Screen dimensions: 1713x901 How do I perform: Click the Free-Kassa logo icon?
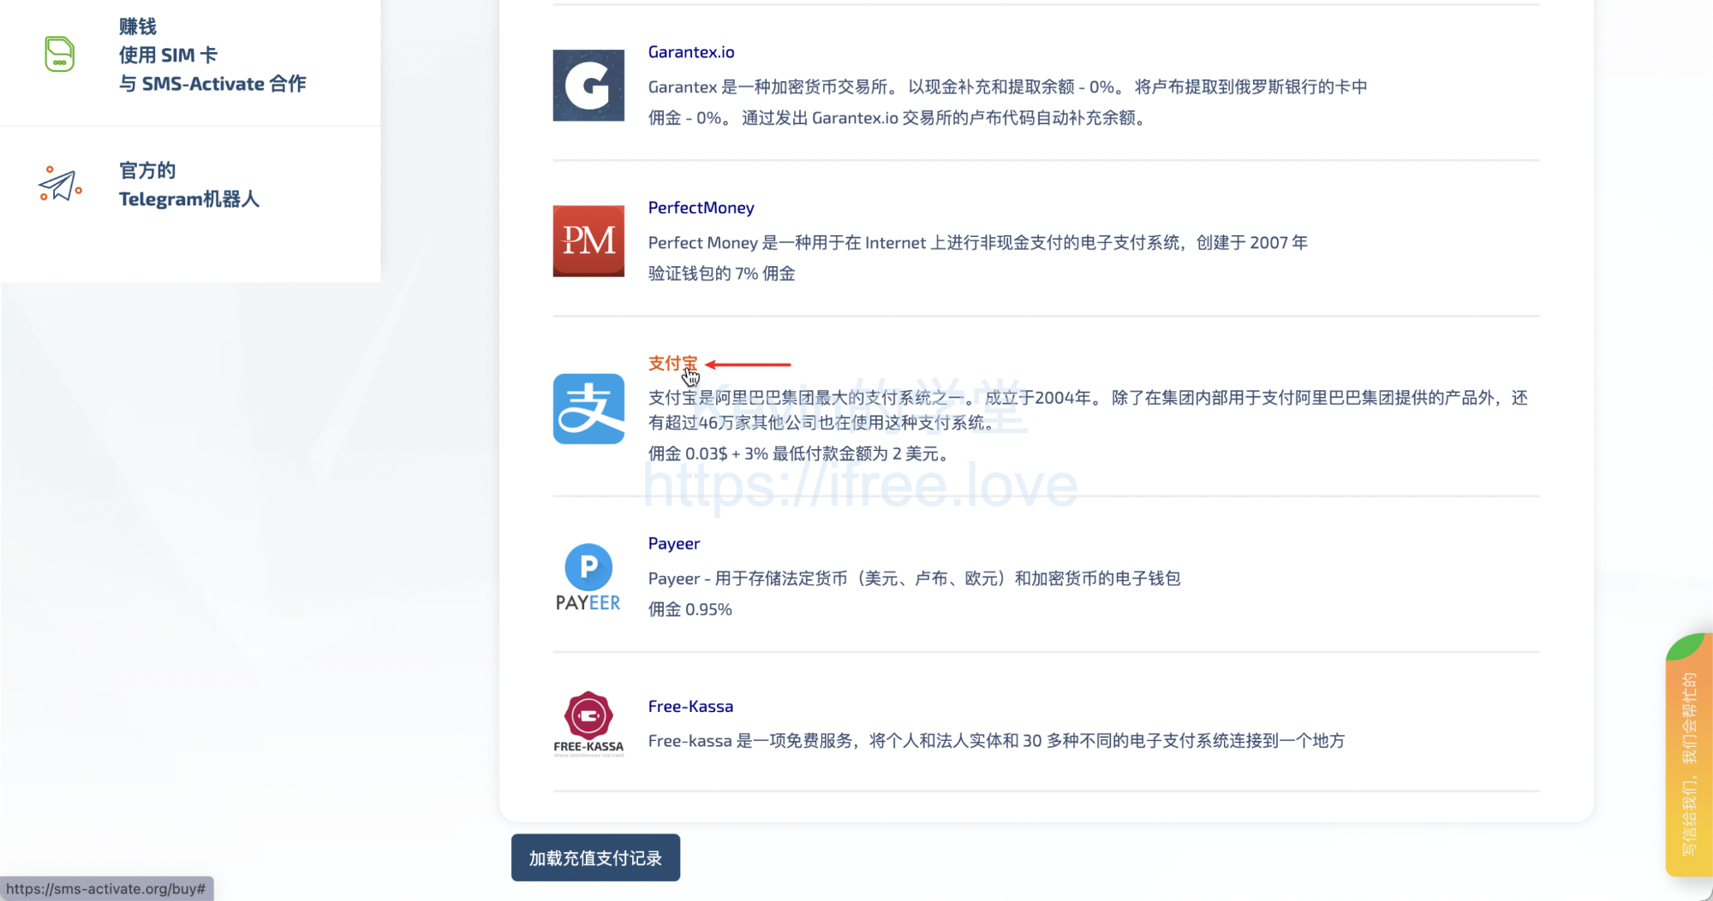pyautogui.click(x=588, y=724)
